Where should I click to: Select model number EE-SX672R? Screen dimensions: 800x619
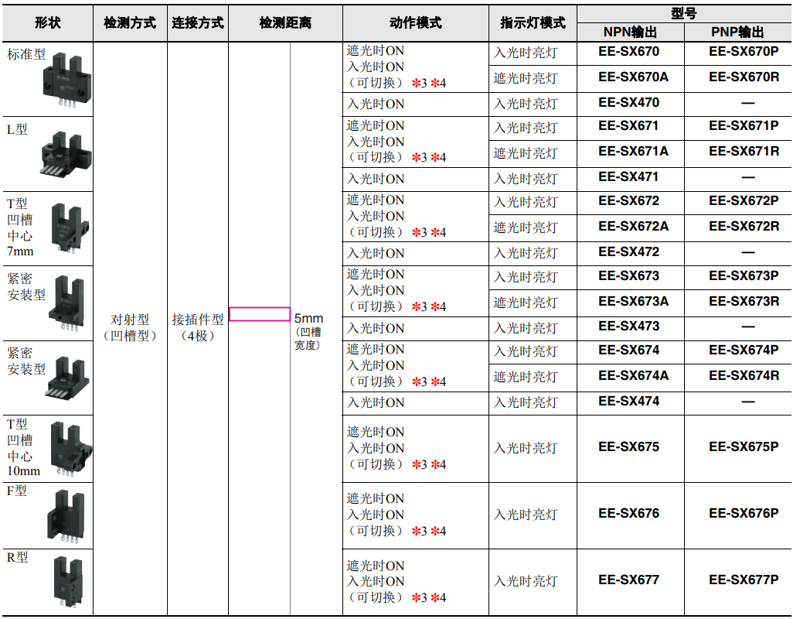click(x=744, y=226)
